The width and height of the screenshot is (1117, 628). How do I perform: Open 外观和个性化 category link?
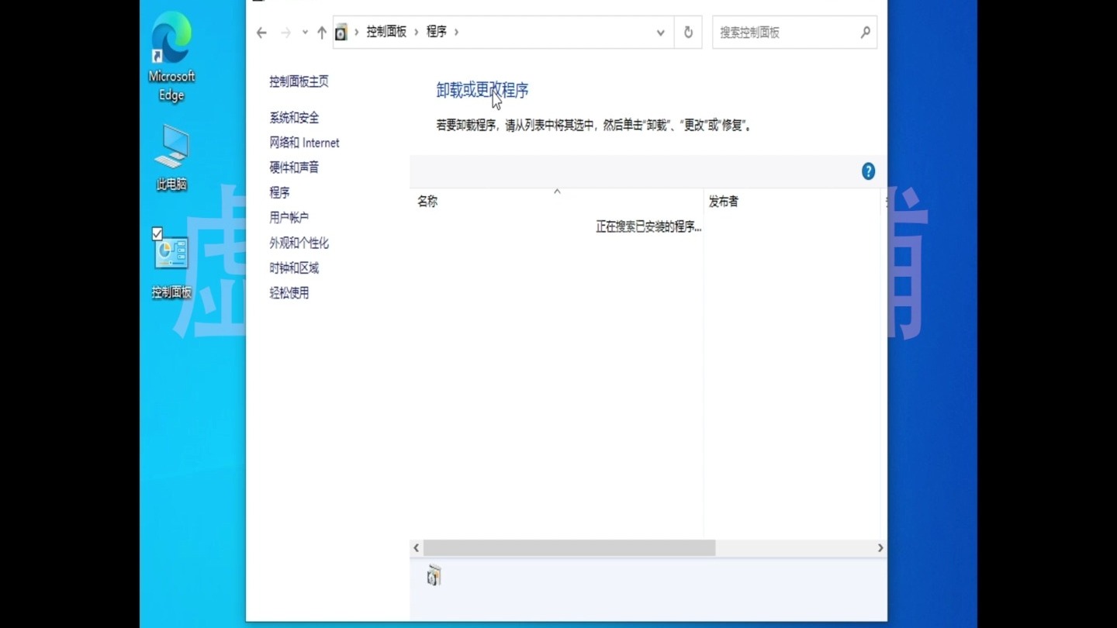[299, 243]
